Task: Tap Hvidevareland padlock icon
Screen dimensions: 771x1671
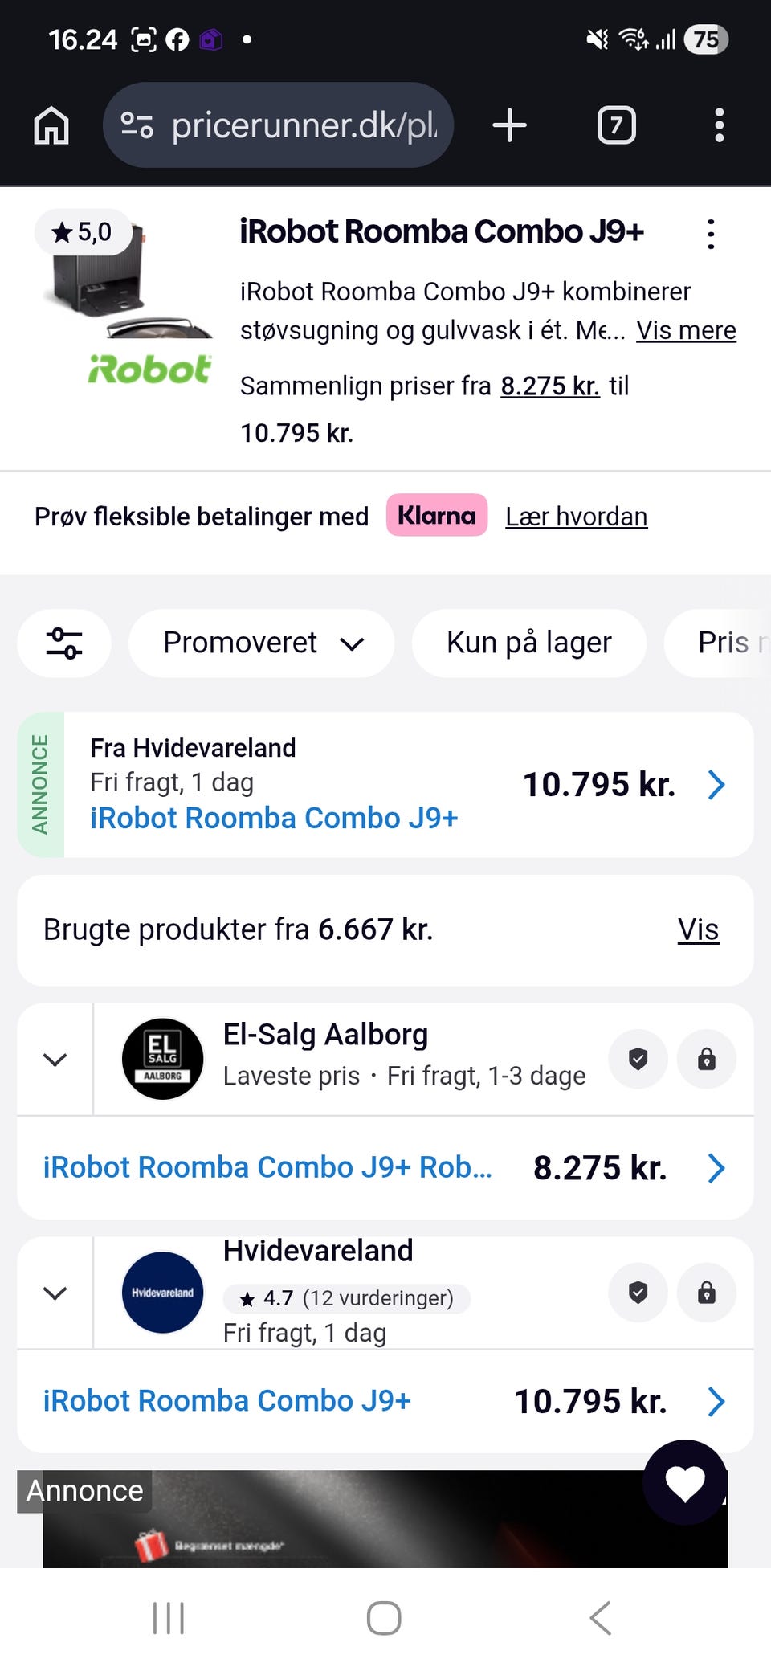Action: point(706,1293)
